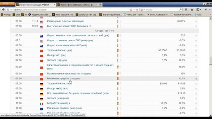Open Платежный баланс без учета сезонных колебаний
The height and width of the screenshot is (119, 212).
(78, 93)
